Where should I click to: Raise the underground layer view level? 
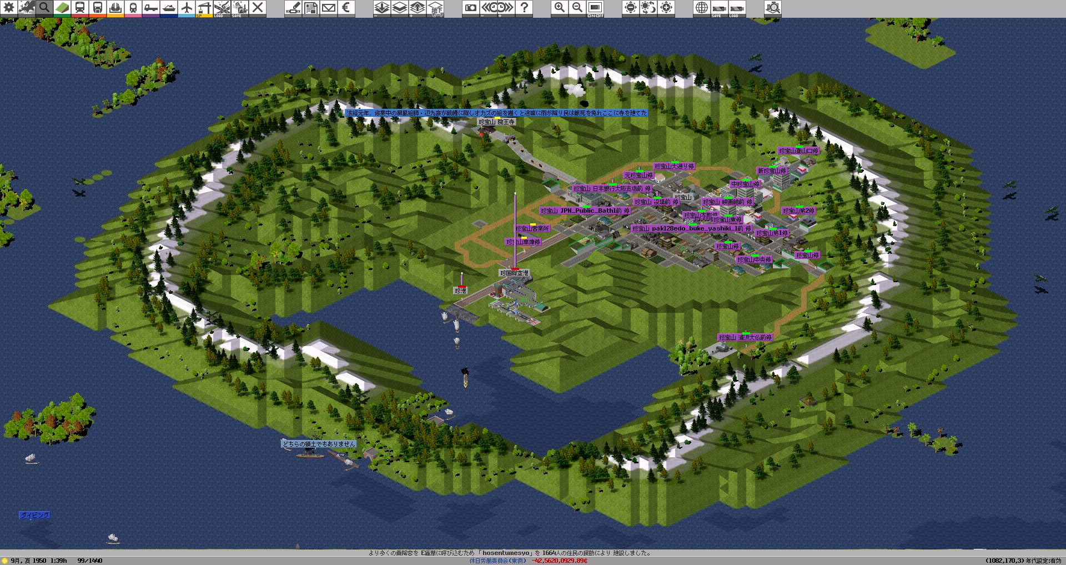[418, 8]
